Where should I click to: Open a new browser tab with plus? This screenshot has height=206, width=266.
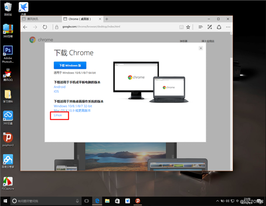coord(107,19)
